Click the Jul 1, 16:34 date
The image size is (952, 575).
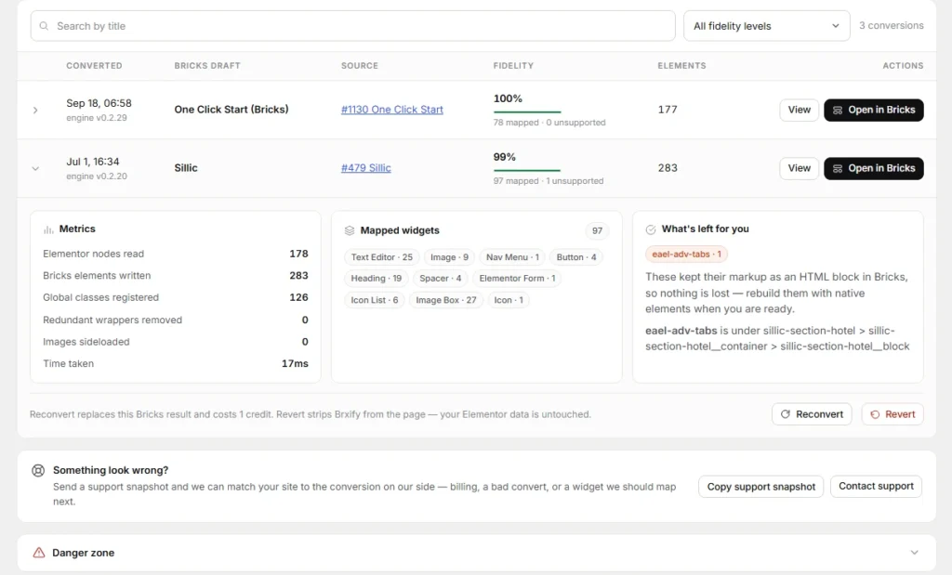coord(93,162)
